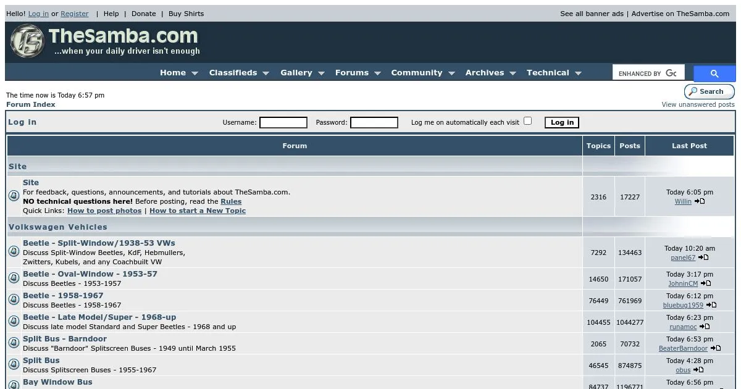Open the How to post photos link
The width and height of the screenshot is (741, 389).
(104, 211)
